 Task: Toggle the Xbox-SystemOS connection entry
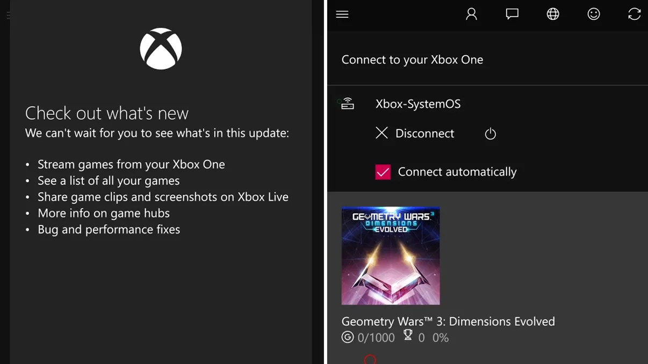click(418, 104)
